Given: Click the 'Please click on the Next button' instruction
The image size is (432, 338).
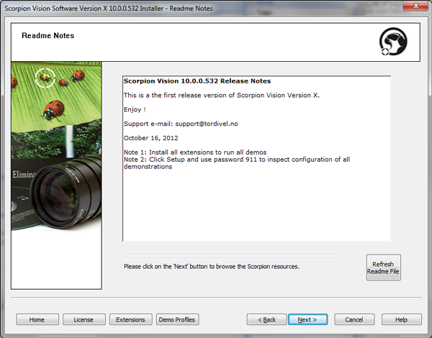Looking at the screenshot, I should pos(211,266).
